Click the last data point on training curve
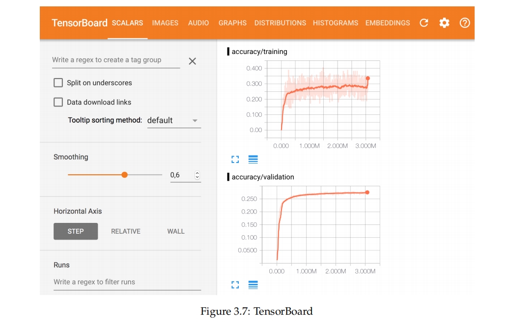 point(368,78)
